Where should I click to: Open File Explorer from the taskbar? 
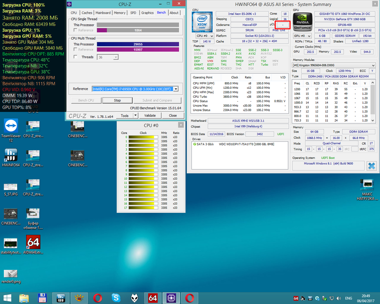coord(24,298)
